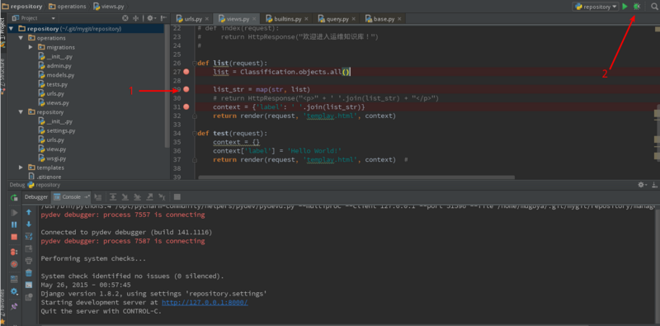
Task: Close the builtins.py editor tab
Action: [x=306, y=19]
